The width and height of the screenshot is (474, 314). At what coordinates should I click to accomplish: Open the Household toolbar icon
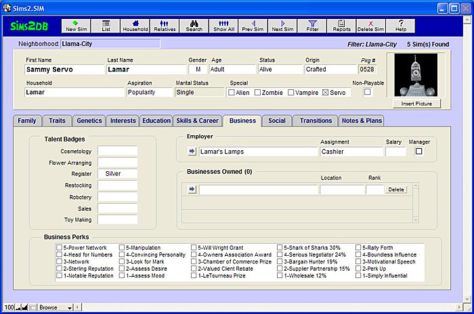click(135, 26)
